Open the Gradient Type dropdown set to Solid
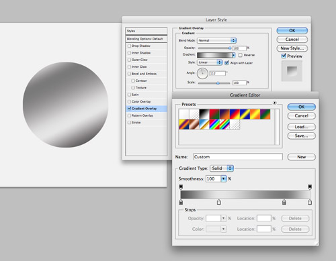Screen dimensions: 336x261 222,168
